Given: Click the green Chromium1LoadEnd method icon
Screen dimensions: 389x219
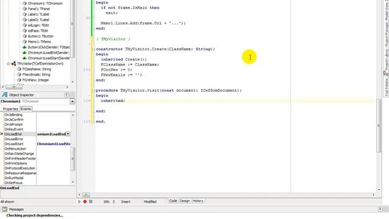Looking at the screenshot, I should [24, 53].
